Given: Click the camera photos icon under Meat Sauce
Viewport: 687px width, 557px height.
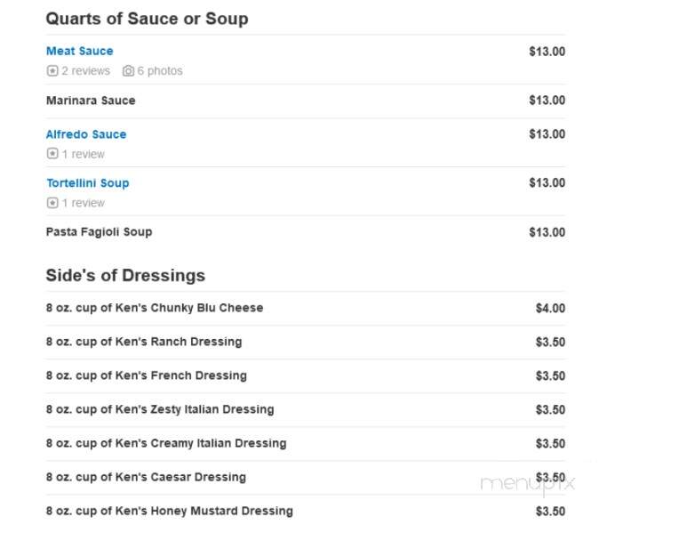Looking at the screenshot, I should point(128,70).
